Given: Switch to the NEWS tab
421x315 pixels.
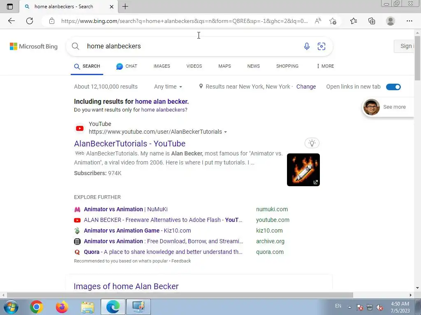Looking at the screenshot, I should click(x=253, y=66).
